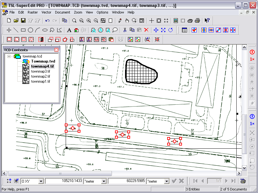Go to the next page arrow
258x193 pixels.
coord(226,181)
